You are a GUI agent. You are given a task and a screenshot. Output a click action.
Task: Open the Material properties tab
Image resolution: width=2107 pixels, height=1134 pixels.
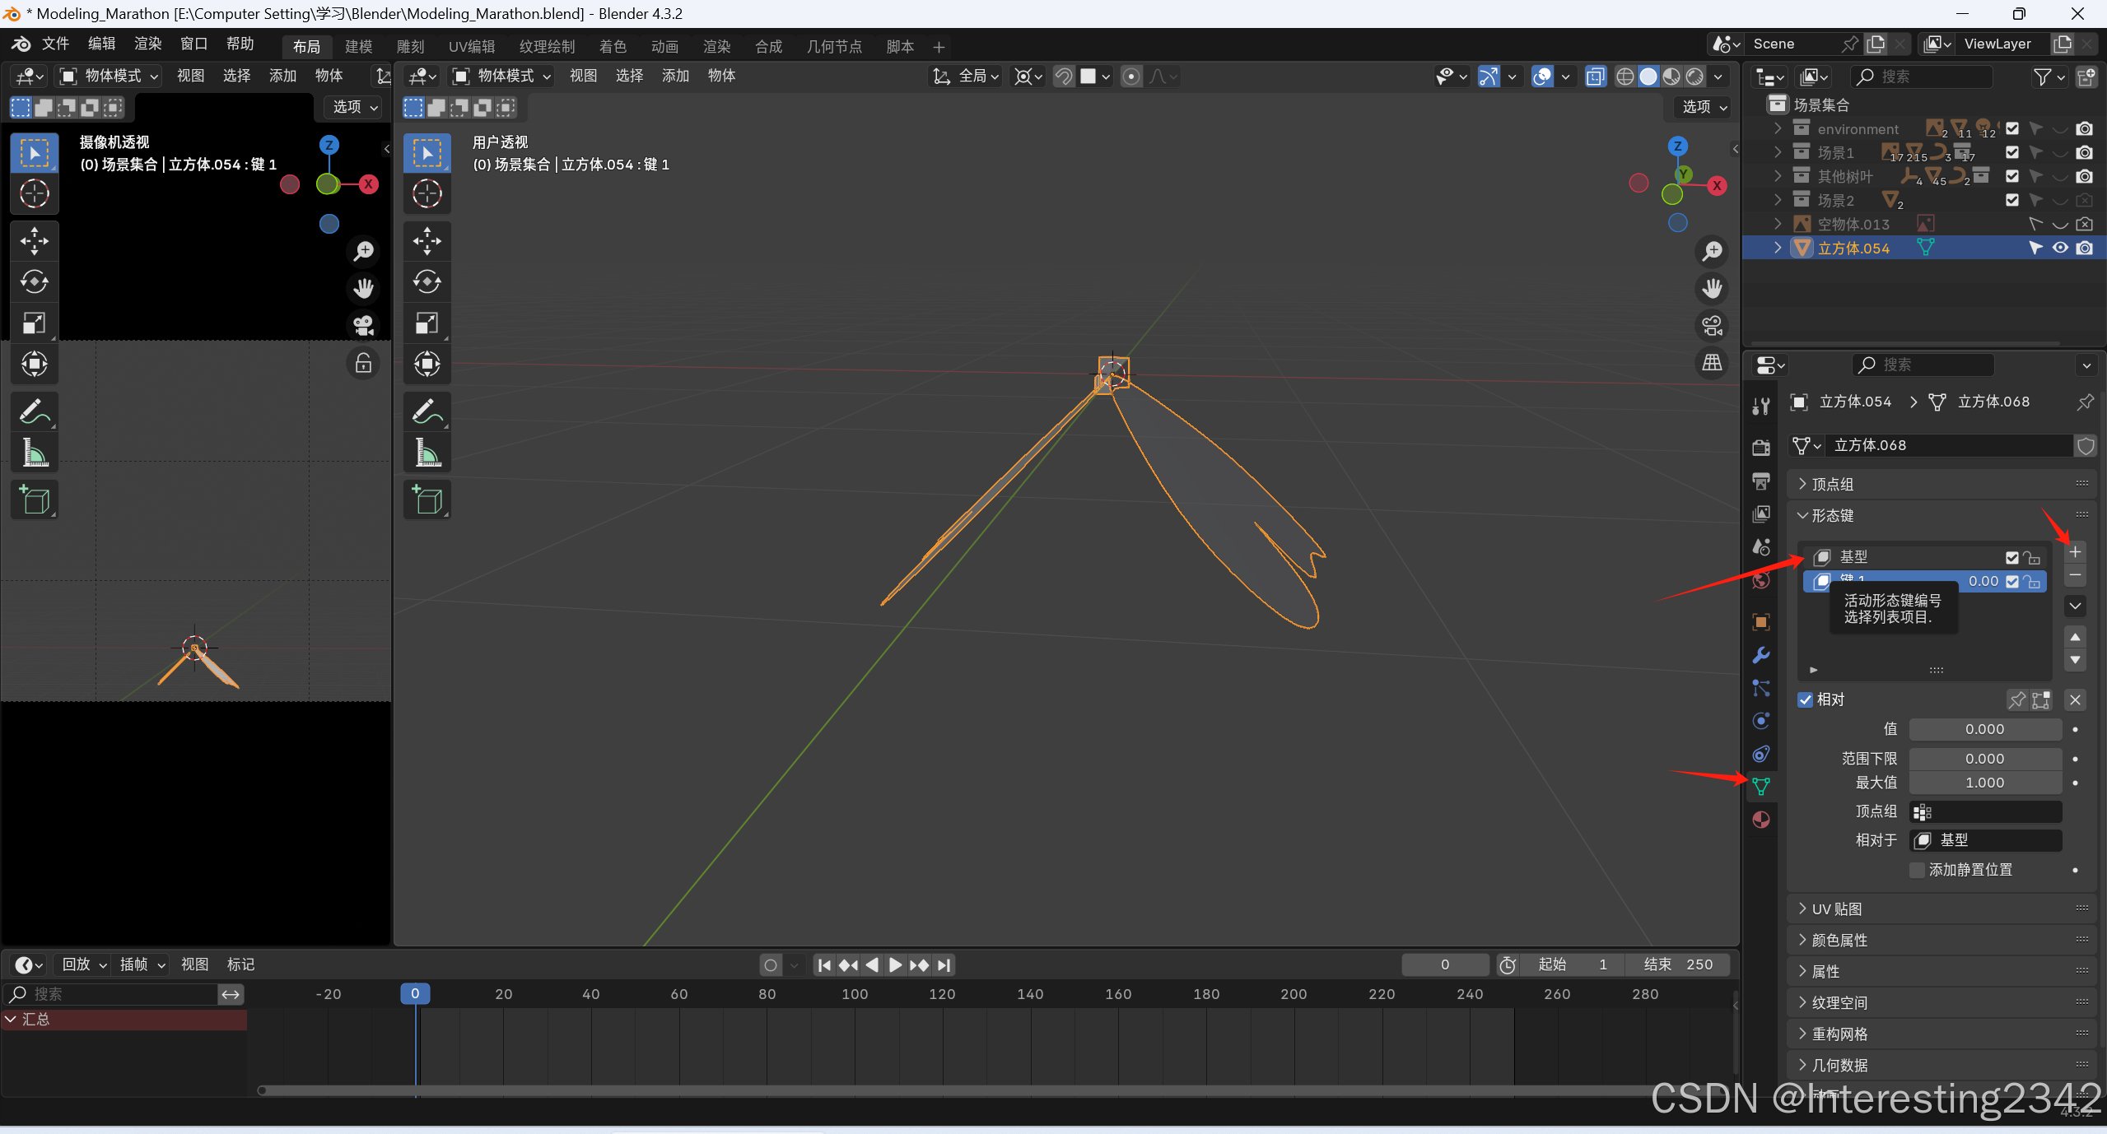coord(1760,820)
